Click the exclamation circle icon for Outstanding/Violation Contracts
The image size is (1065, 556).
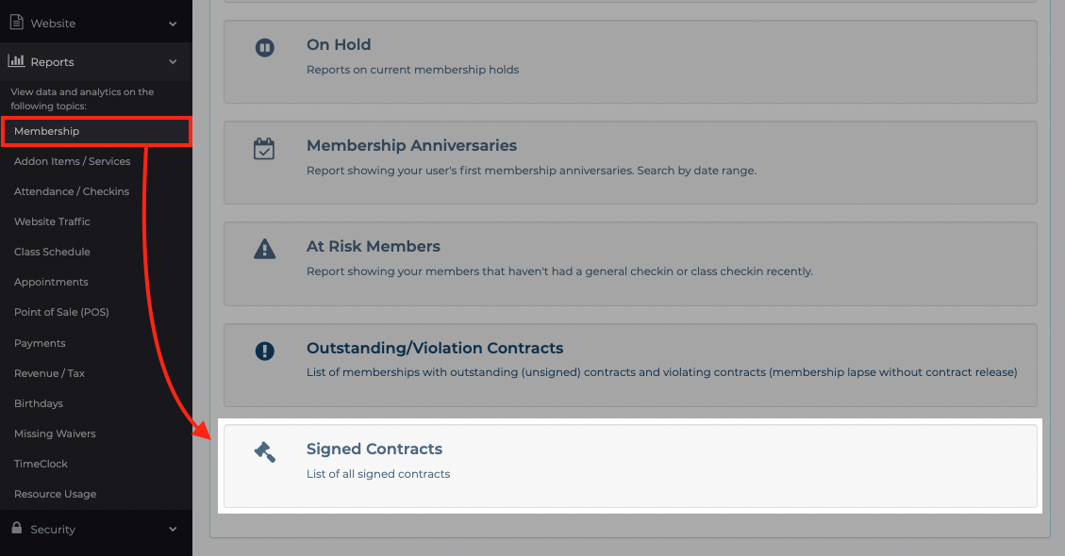click(265, 351)
